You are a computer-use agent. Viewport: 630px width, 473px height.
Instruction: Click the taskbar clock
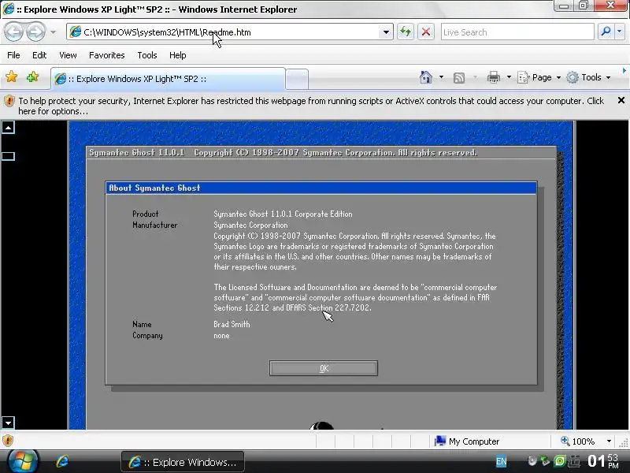[603, 461]
